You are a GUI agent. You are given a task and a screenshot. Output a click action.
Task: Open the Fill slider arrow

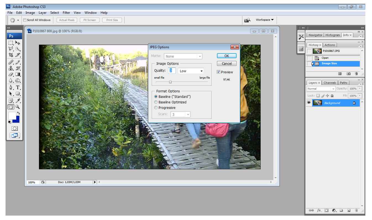(x=360, y=96)
